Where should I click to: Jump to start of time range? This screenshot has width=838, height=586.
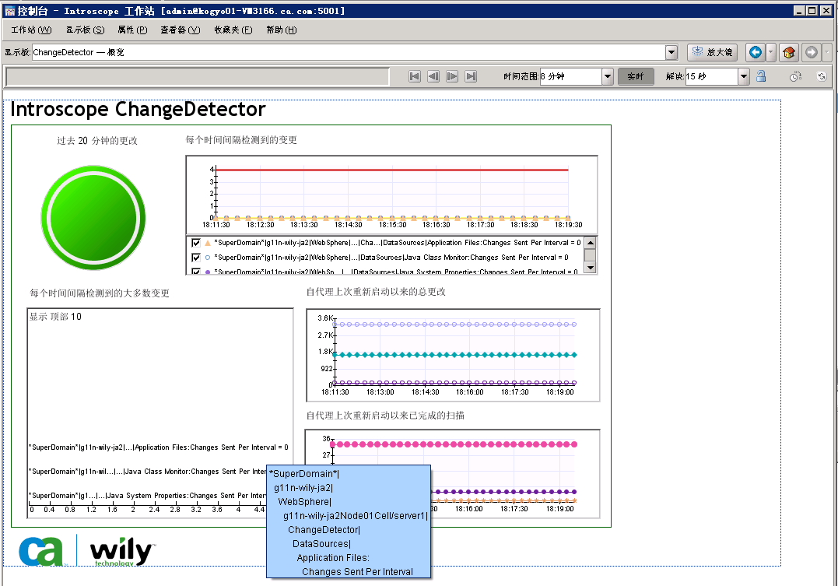coord(414,76)
